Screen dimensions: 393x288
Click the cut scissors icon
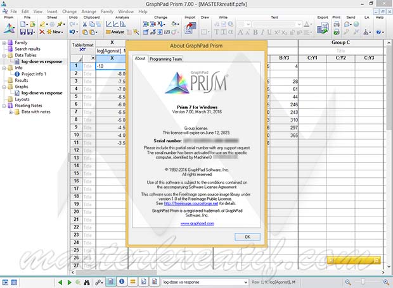pyautogui.click(x=85, y=24)
